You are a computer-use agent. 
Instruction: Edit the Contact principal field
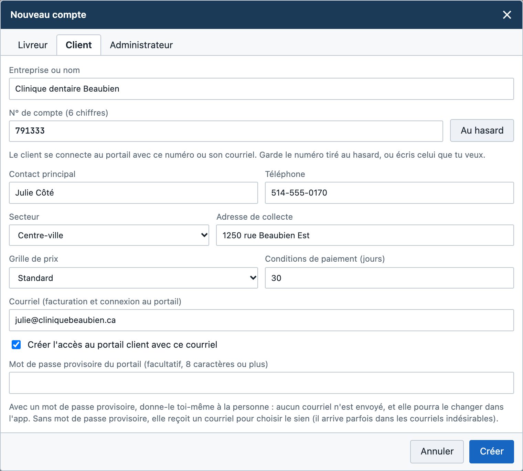click(x=134, y=193)
